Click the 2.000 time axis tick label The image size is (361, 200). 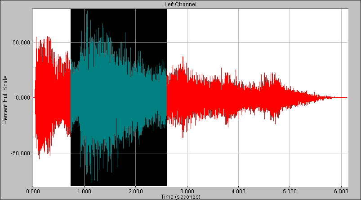tap(136, 191)
